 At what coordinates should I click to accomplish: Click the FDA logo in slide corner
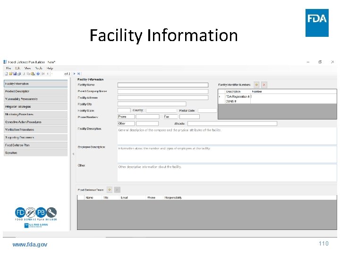click(x=317, y=23)
